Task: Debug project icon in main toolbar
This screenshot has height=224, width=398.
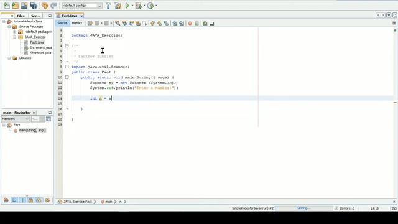Action: tap(139, 6)
